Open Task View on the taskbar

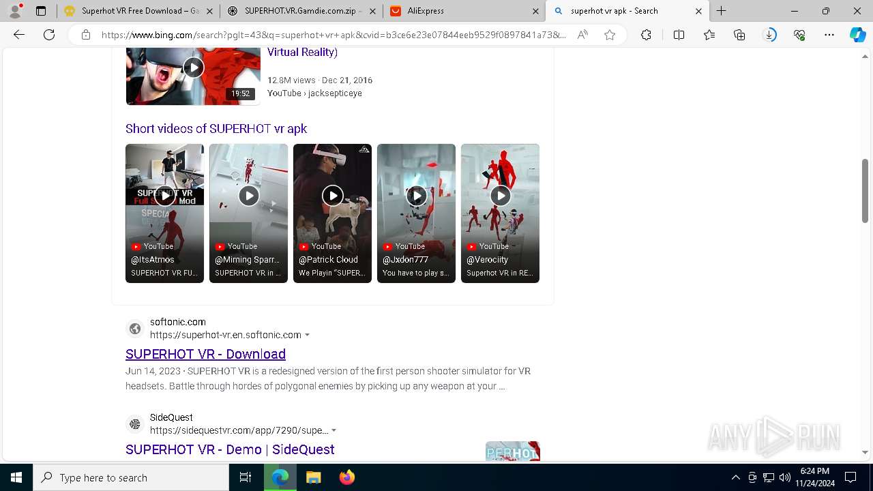(x=246, y=477)
